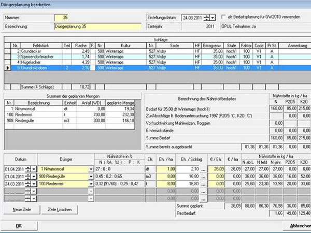Select Rindergülle row in planned quantities
Viewport: 311px width, 233px height.
tap(69, 121)
